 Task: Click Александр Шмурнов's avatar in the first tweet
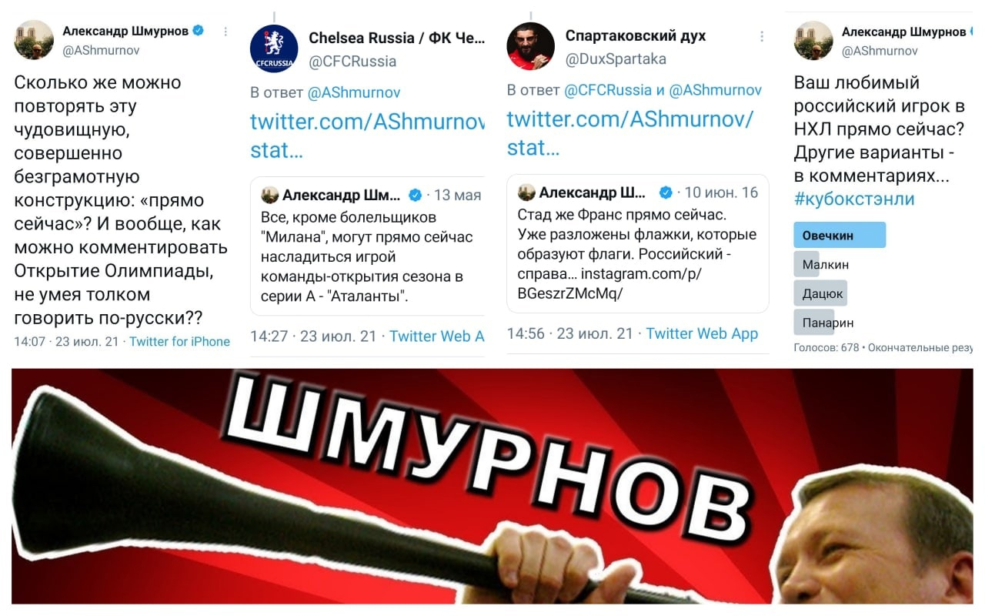click(34, 40)
